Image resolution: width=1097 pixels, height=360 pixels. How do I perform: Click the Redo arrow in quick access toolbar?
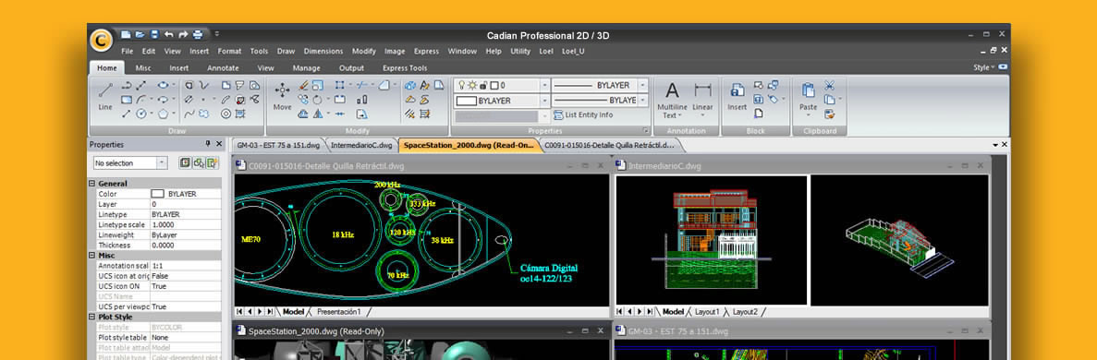coord(183,33)
